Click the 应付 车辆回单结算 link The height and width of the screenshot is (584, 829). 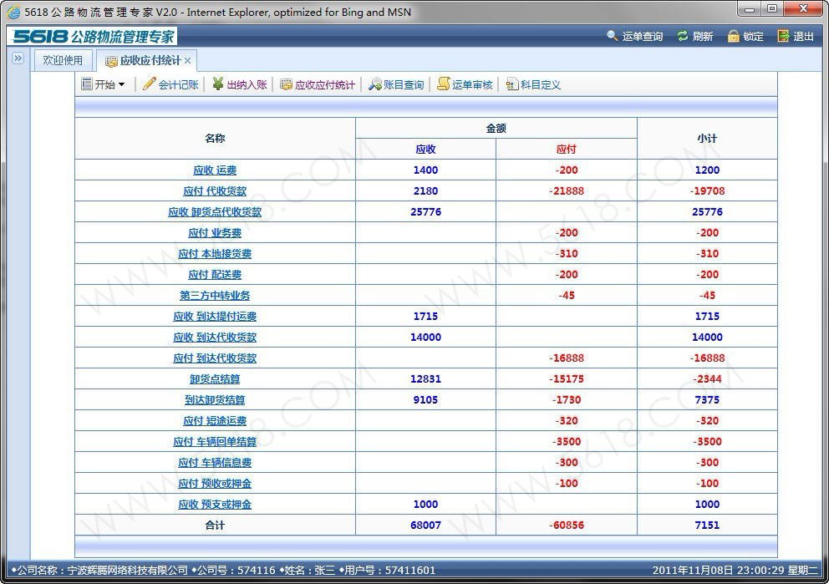pyautogui.click(x=215, y=442)
